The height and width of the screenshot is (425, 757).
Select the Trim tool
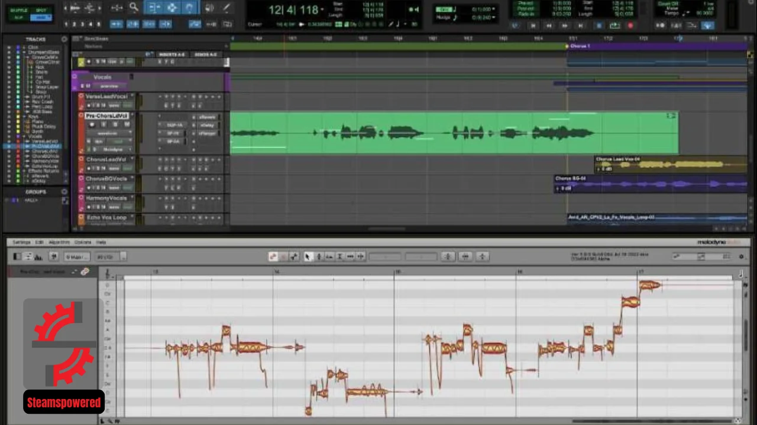(153, 8)
